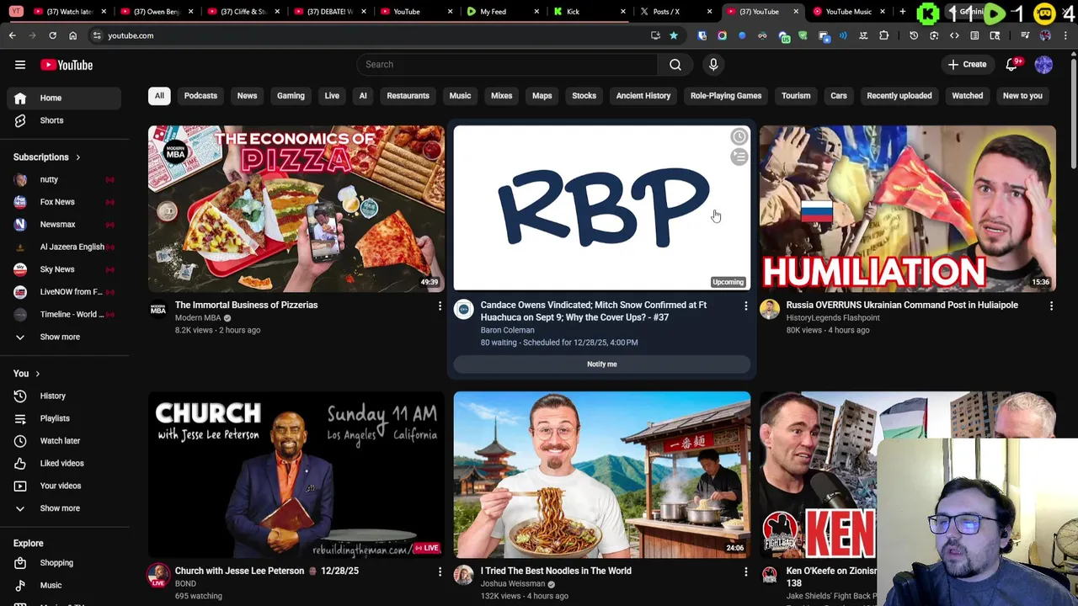The width and height of the screenshot is (1078, 606).
Task: Click the Baron Coleman channel avatar
Action: pos(464,310)
